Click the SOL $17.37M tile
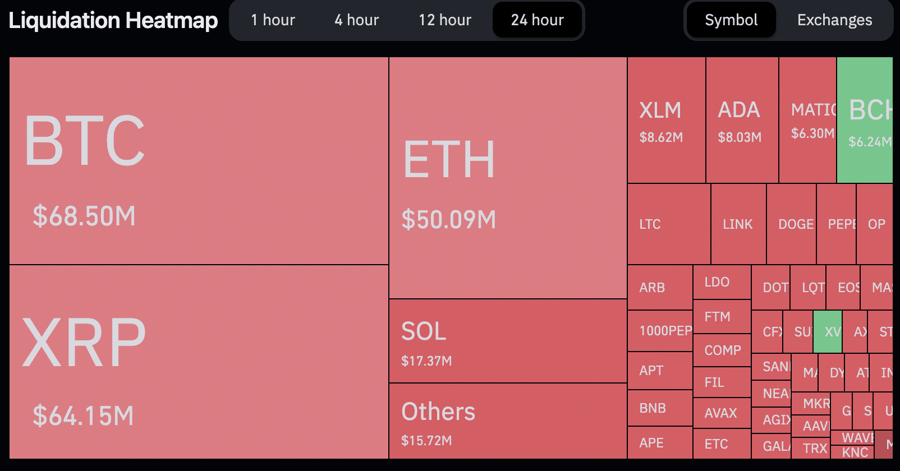Viewport: 900px width, 471px height. [508, 341]
